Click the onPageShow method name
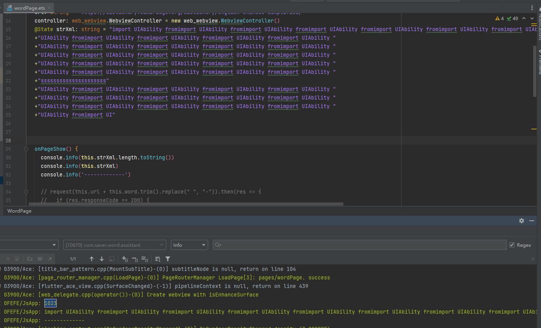 50,149
